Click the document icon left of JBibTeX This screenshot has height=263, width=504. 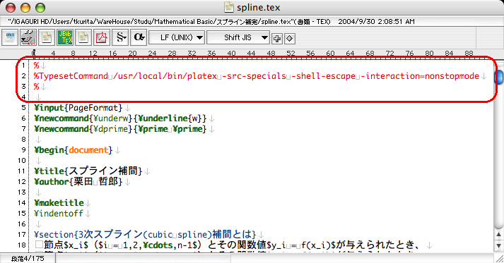(x=47, y=37)
